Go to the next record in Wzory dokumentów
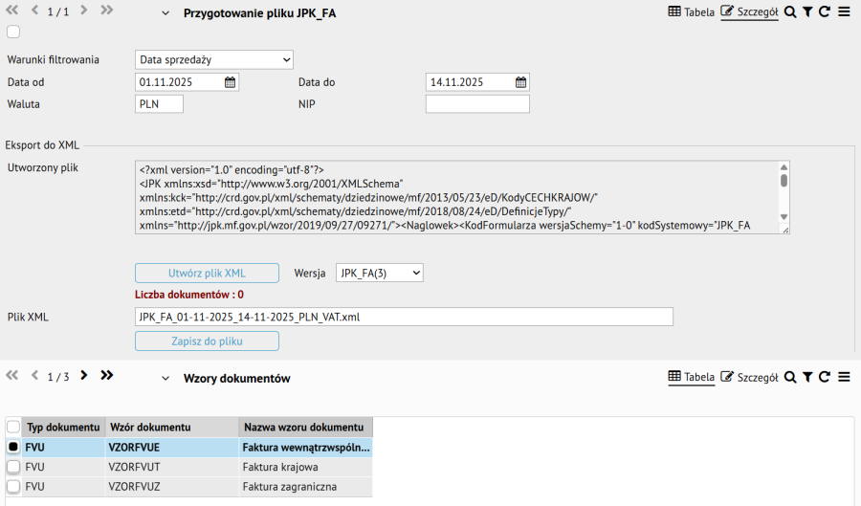Screen dimensions: 861x506 tap(84, 376)
